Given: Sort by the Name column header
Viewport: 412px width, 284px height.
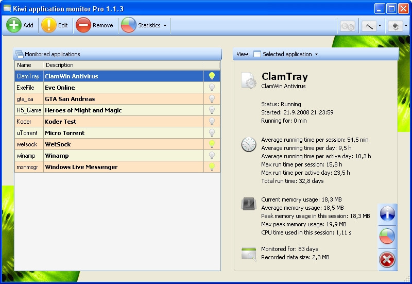Looking at the screenshot, I should (x=29, y=65).
